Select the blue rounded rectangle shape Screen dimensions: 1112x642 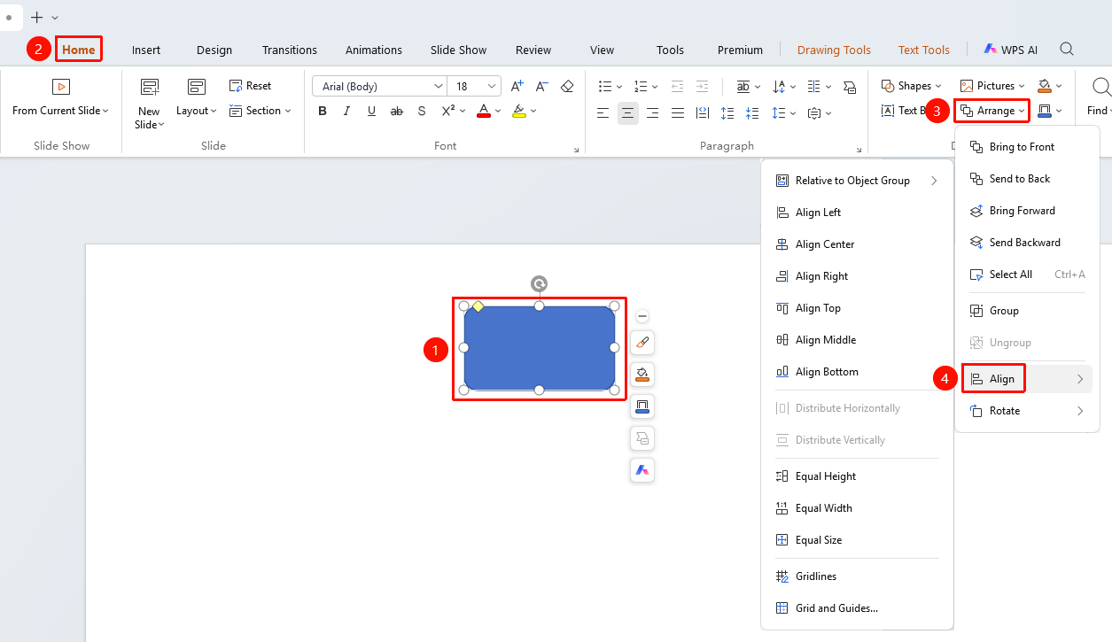[x=539, y=348]
